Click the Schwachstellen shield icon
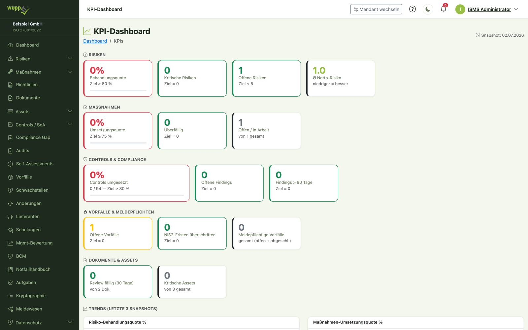 coord(10,190)
